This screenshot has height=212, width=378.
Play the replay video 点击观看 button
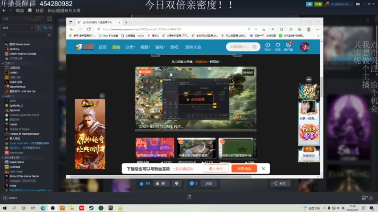click(196, 99)
